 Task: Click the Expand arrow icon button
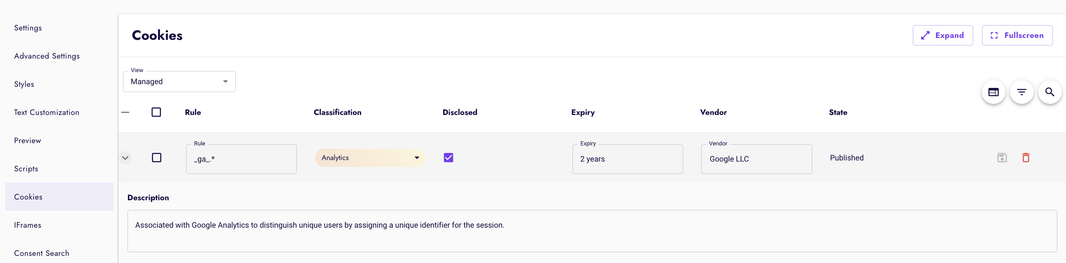pyautogui.click(x=942, y=35)
